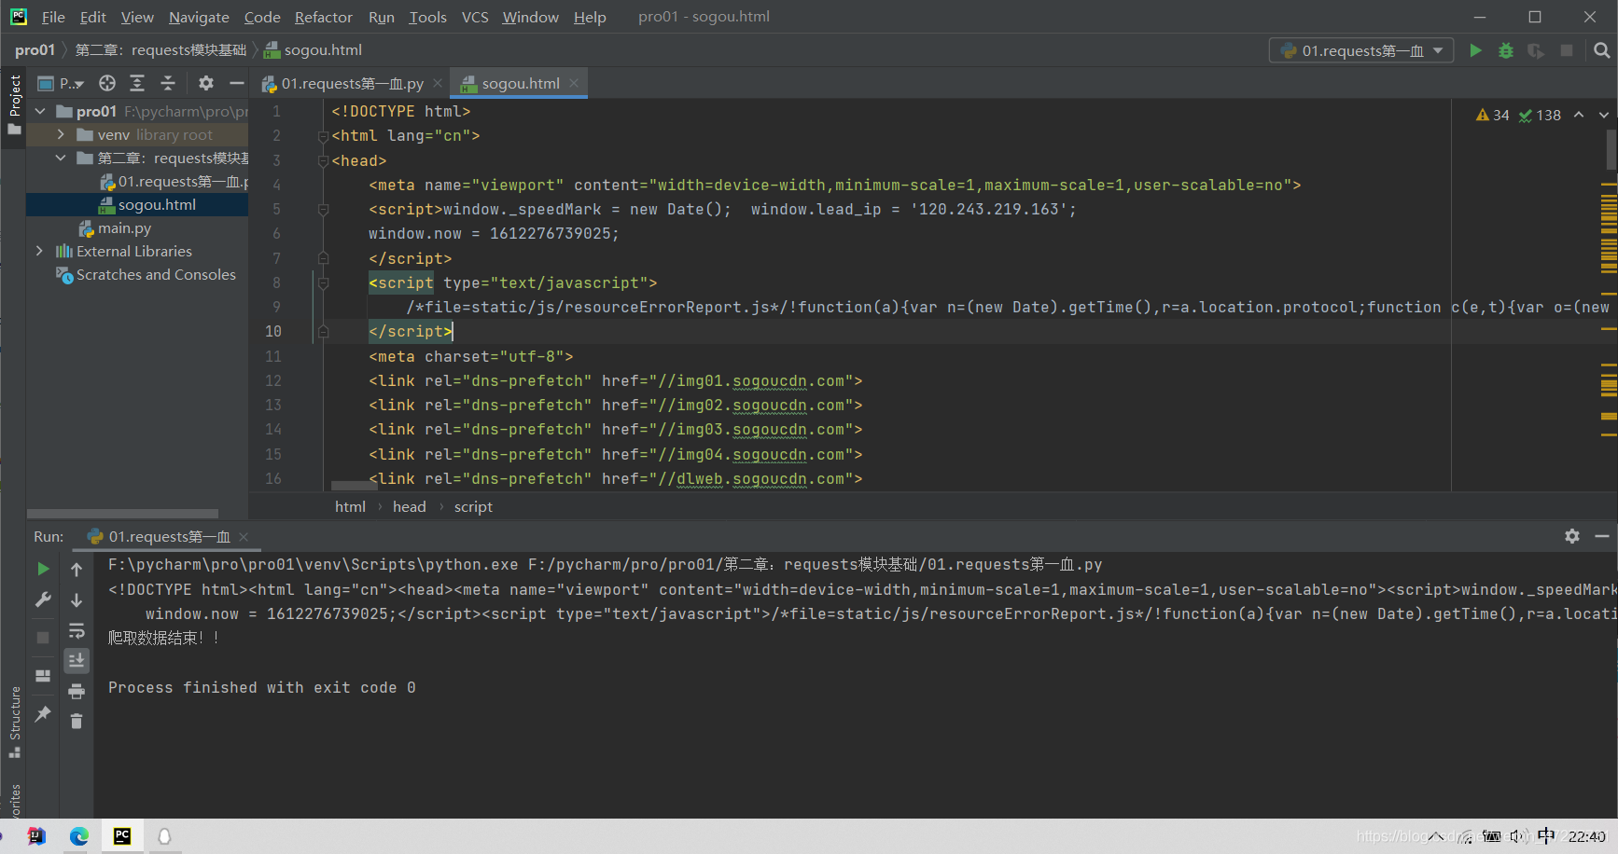Open Project panel options gear
The height and width of the screenshot is (854, 1618).
206,83
